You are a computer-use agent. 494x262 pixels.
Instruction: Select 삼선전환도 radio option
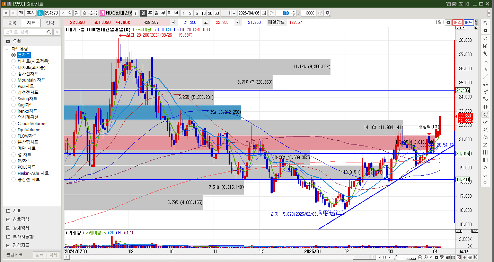point(14,92)
